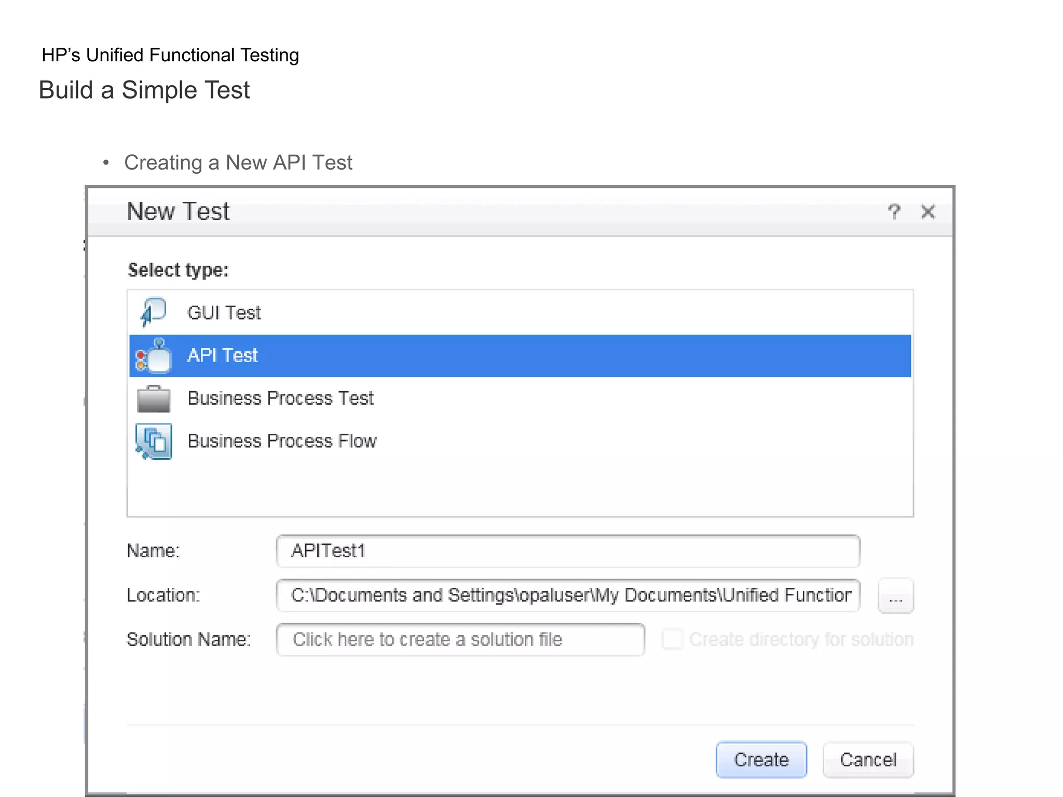Close the New Test dialog
Viewport: 1063px width, 797px height.
pyautogui.click(x=928, y=212)
